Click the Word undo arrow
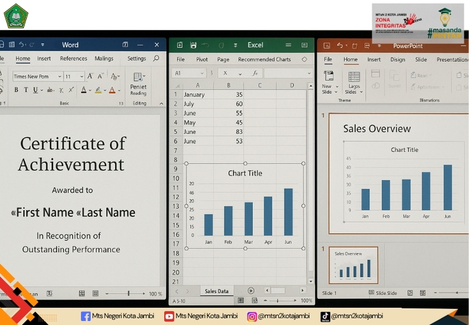 coord(22,45)
